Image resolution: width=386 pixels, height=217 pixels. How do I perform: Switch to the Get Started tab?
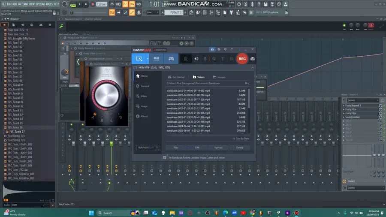(x=176, y=77)
